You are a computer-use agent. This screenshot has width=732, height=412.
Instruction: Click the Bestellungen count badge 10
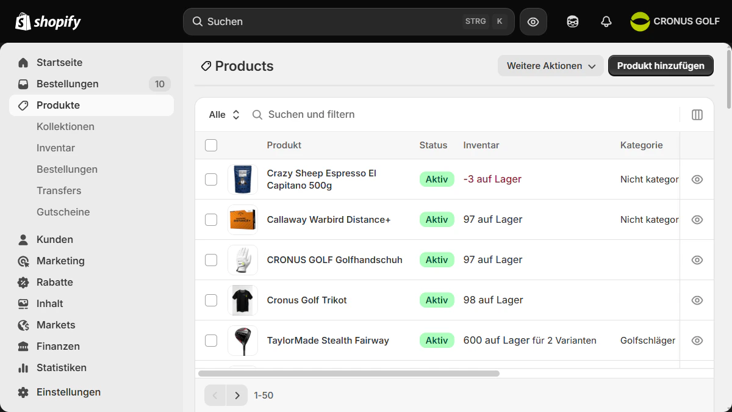click(160, 84)
